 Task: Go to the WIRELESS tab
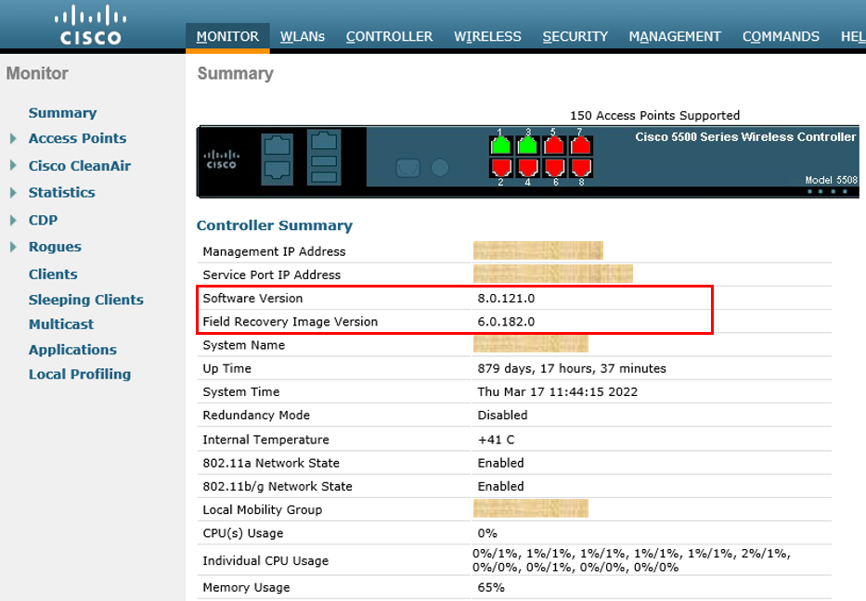[487, 36]
